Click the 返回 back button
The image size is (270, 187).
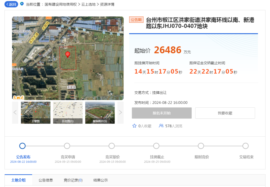[11, 4]
